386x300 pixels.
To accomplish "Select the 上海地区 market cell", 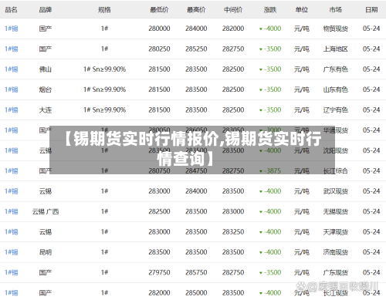I will [x=336, y=49].
